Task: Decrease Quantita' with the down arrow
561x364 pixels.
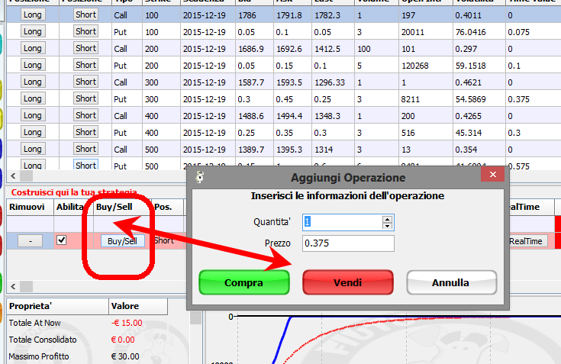Action: (x=387, y=226)
